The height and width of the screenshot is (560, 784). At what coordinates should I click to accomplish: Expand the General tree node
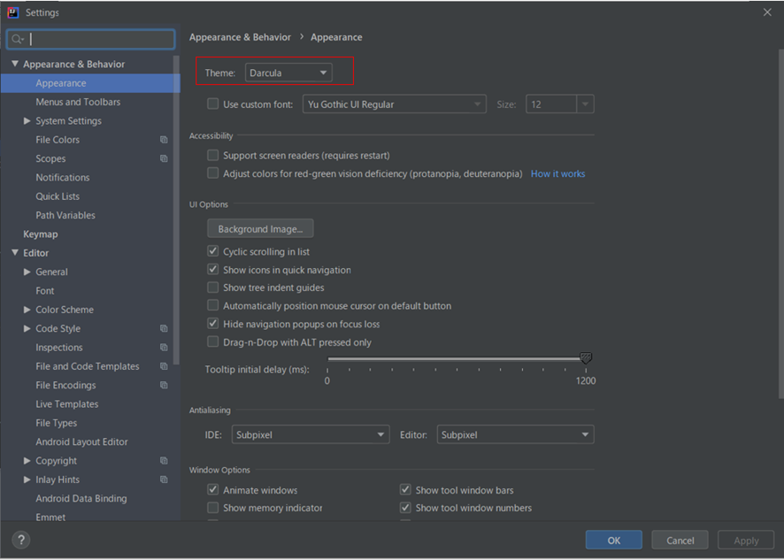(27, 272)
